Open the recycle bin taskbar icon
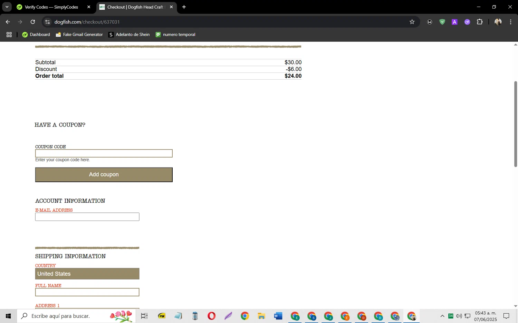The image size is (518, 323). (195, 316)
